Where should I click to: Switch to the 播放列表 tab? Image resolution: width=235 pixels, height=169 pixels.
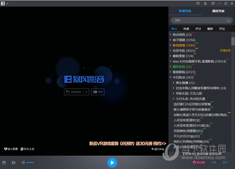tap(218, 11)
